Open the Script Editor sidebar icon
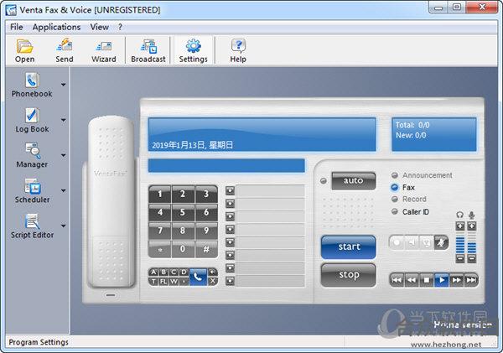Screen dimensions: 503x353 (32, 226)
